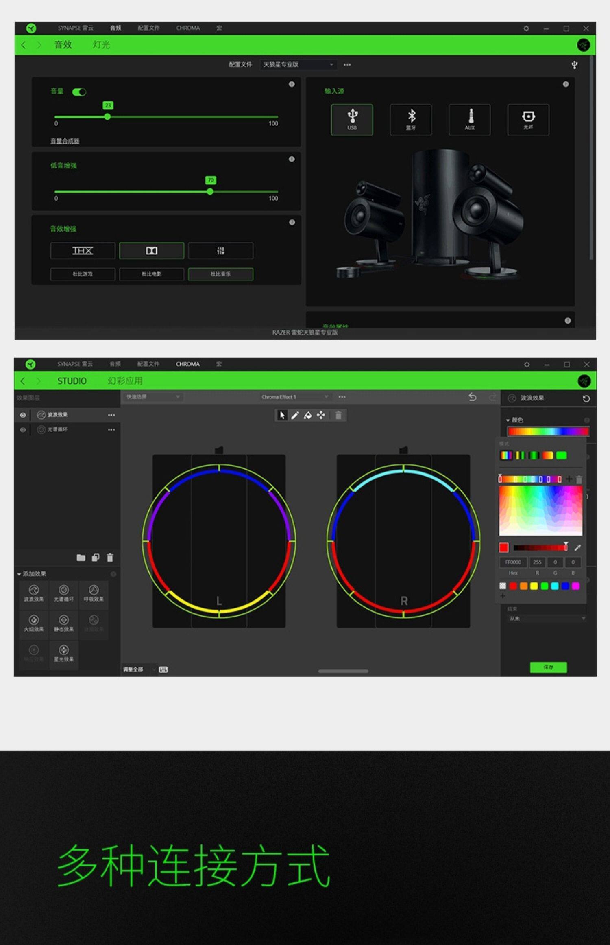This screenshot has height=945, width=610.
Task: Open settings gear in the audio window
Action: pos(526,28)
